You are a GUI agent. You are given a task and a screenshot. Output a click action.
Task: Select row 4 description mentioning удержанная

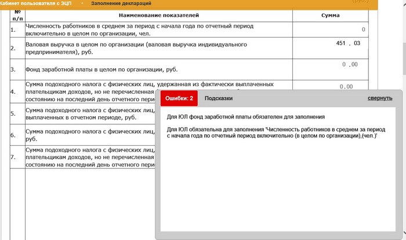[150, 91]
